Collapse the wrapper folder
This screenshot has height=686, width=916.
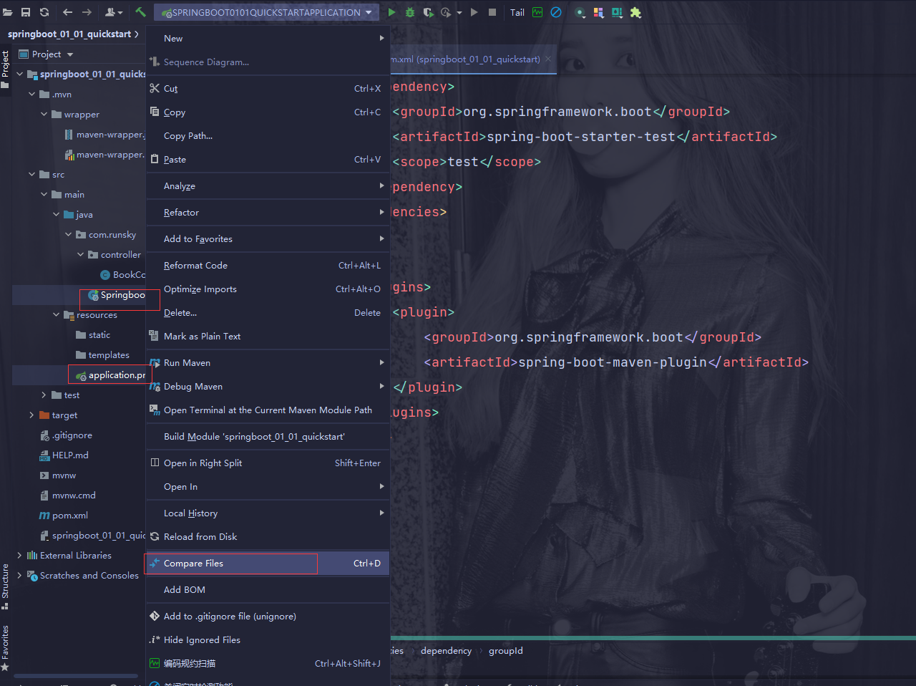point(44,115)
